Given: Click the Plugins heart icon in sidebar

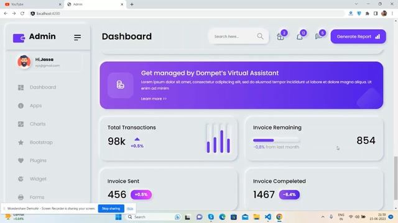Looking at the screenshot, I should pos(21,160).
